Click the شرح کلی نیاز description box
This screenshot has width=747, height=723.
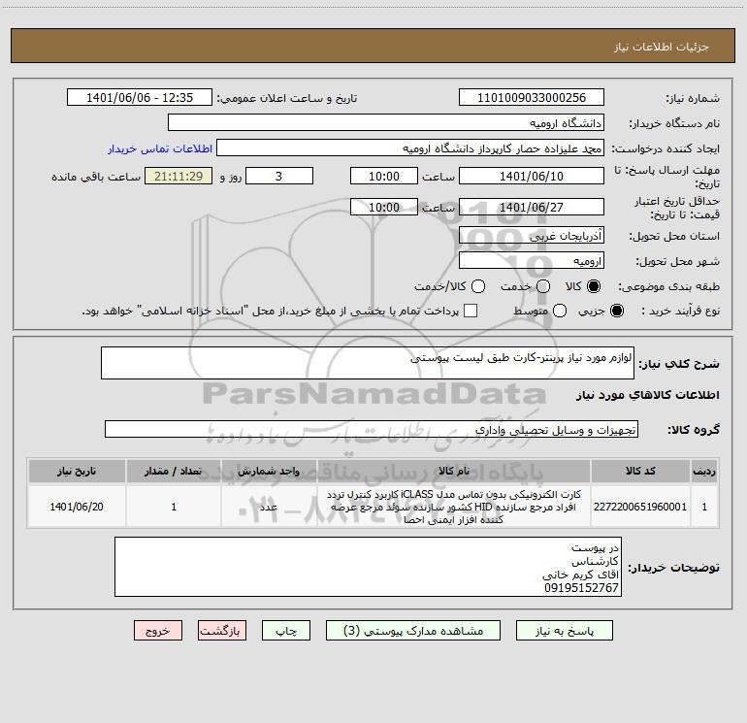pos(368,363)
